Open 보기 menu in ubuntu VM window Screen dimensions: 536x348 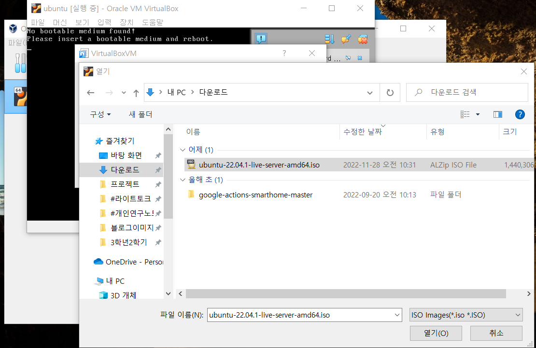[x=82, y=22]
